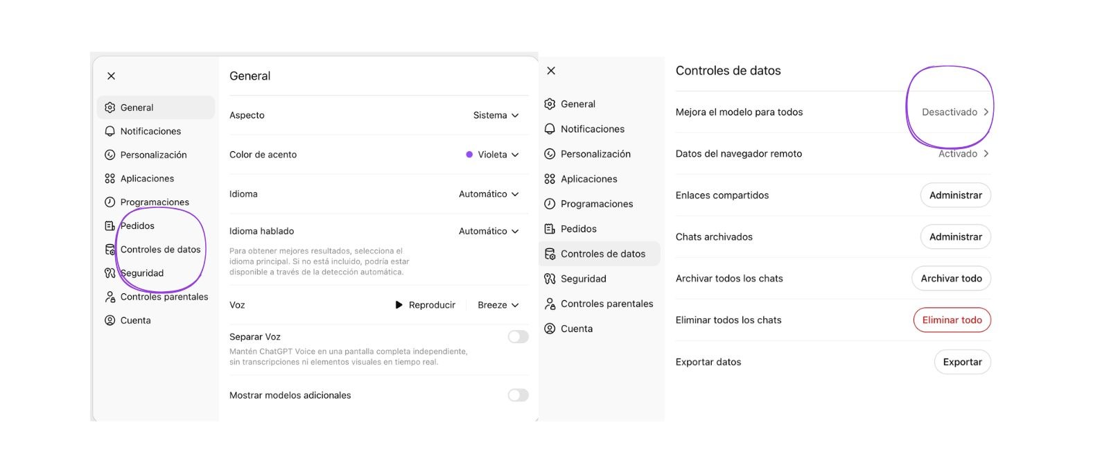Click the Aplicaciones grid icon in the General settings window
1109x468 pixels.
click(x=110, y=178)
